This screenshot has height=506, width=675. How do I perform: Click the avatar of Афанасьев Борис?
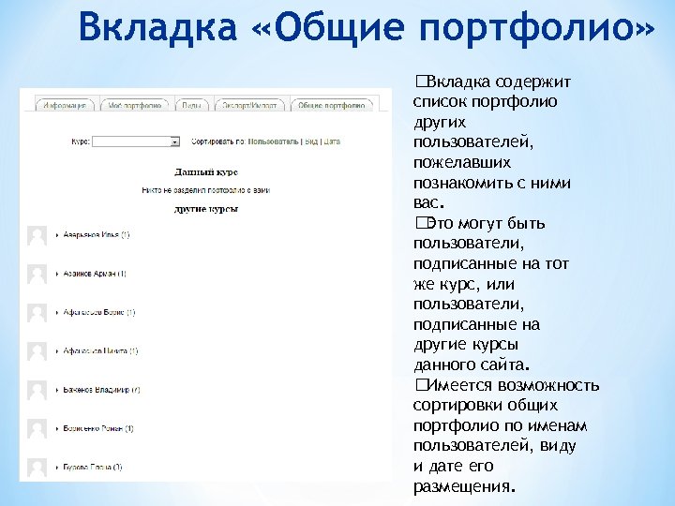pyautogui.click(x=37, y=313)
